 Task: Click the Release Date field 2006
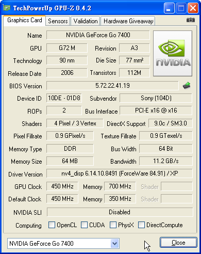tap(67, 73)
